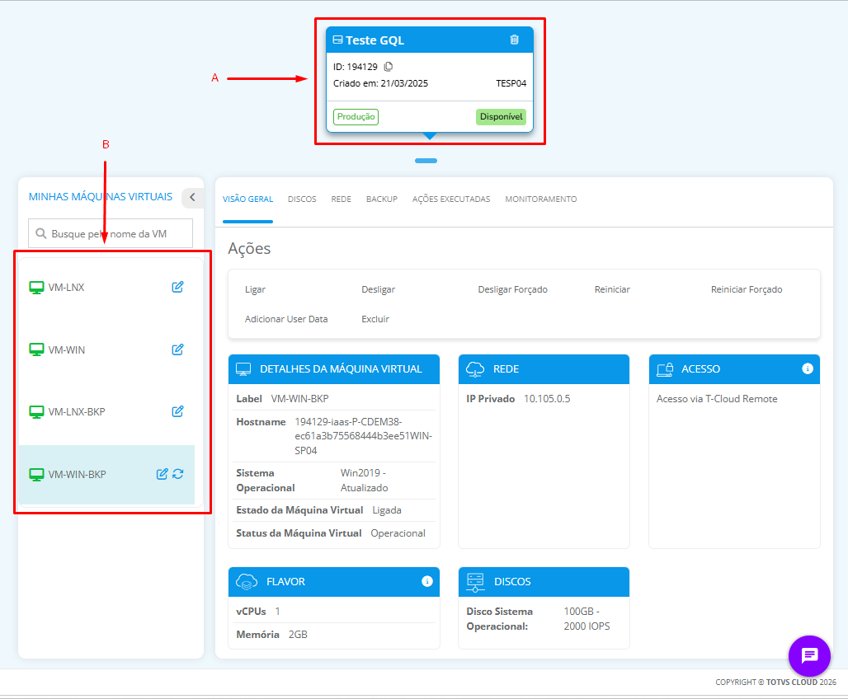Delete the Teste GQL project via trash icon

click(x=514, y=40)
